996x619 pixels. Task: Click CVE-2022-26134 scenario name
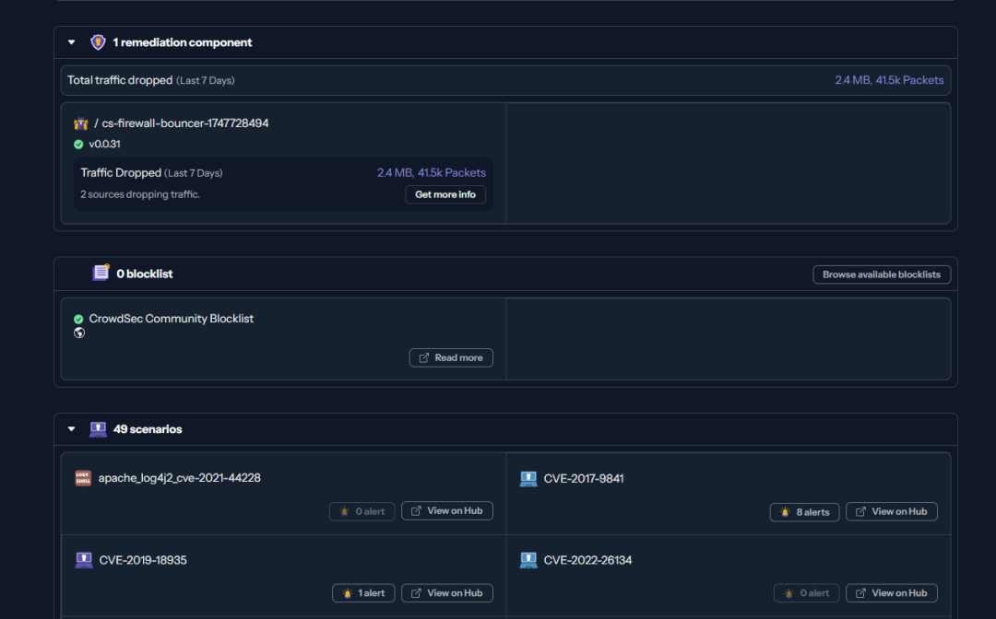click(x=588, y=560)
